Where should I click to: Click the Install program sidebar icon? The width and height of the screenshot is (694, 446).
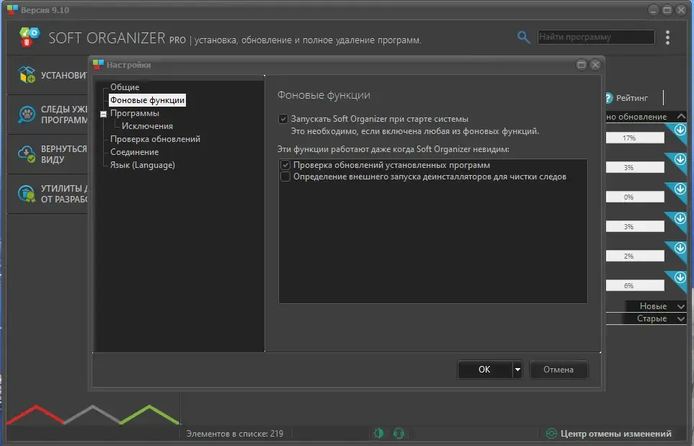click(x=27, y=75)
